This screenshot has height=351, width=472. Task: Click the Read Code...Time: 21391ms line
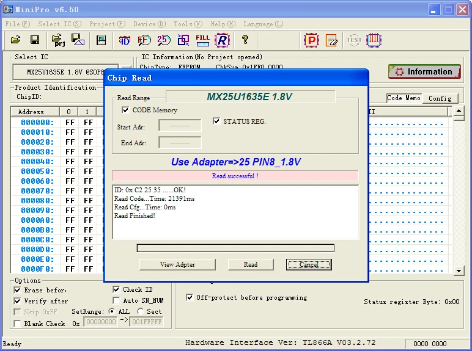click(154, 198)
